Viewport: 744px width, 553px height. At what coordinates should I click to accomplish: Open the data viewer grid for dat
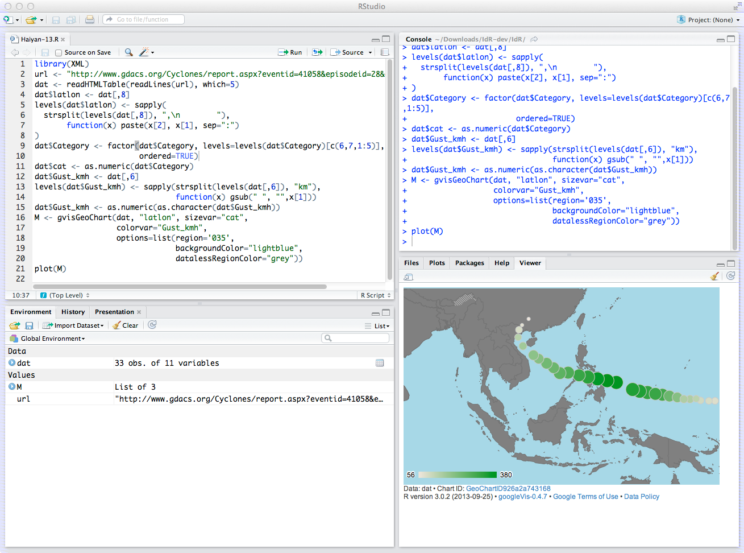coord(380,363)
